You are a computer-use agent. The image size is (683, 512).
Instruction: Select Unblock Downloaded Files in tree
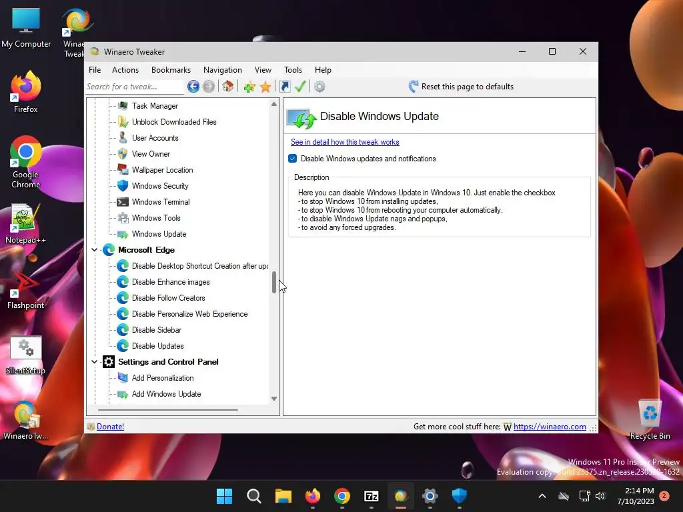click(174, 122)
